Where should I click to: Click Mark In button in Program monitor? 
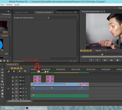tap(91, 60)
